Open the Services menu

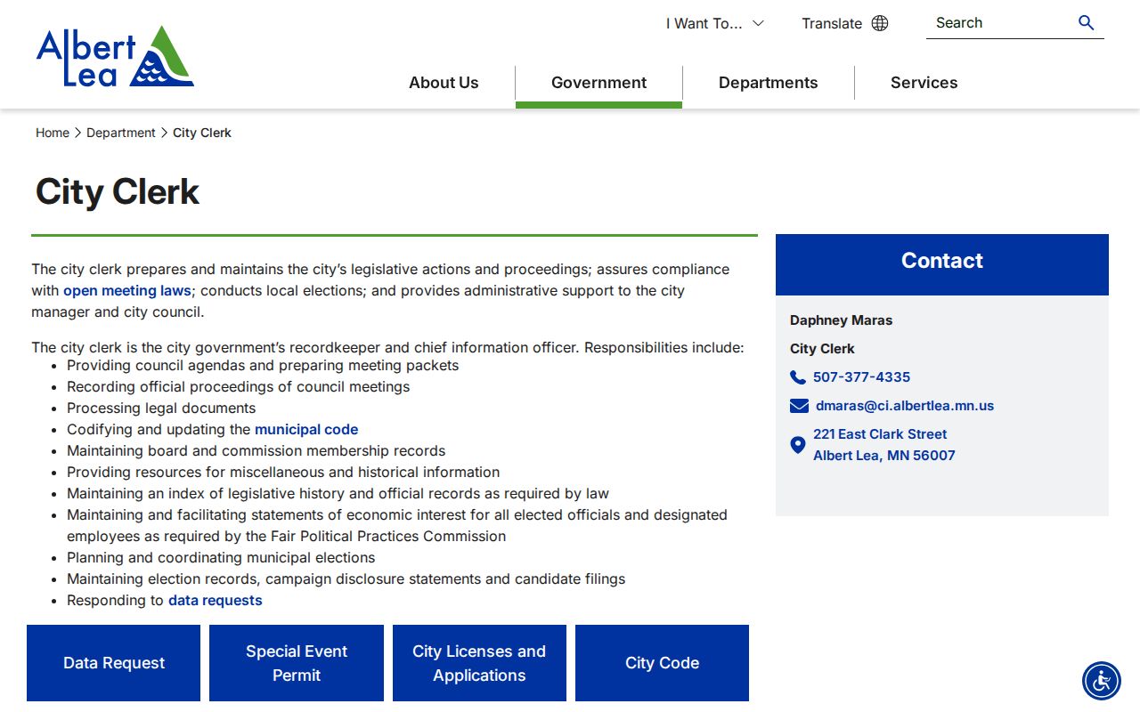924,83
